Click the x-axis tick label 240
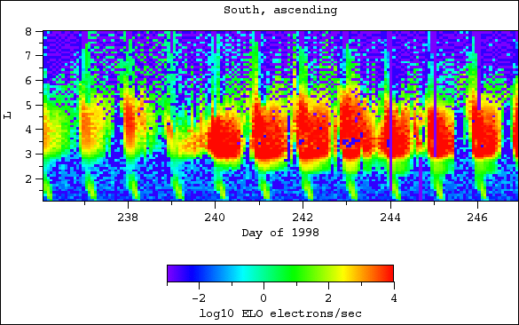The height and width of the screenshot is (325, 519). click(215, 218)
